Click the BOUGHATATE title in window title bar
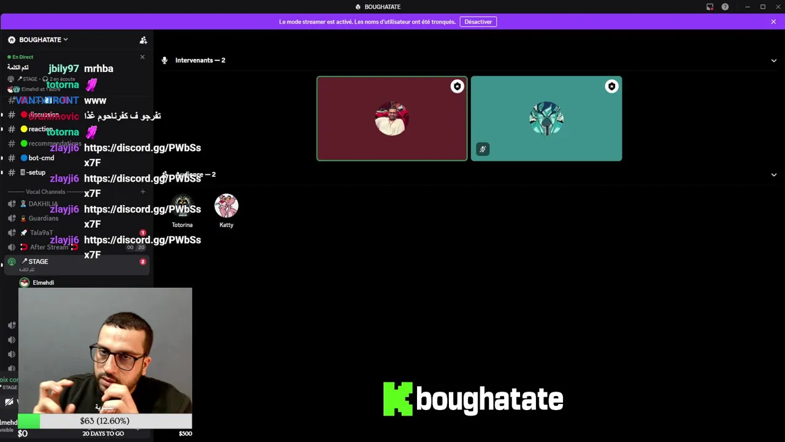The image size is (785, 442). (382, 7)
